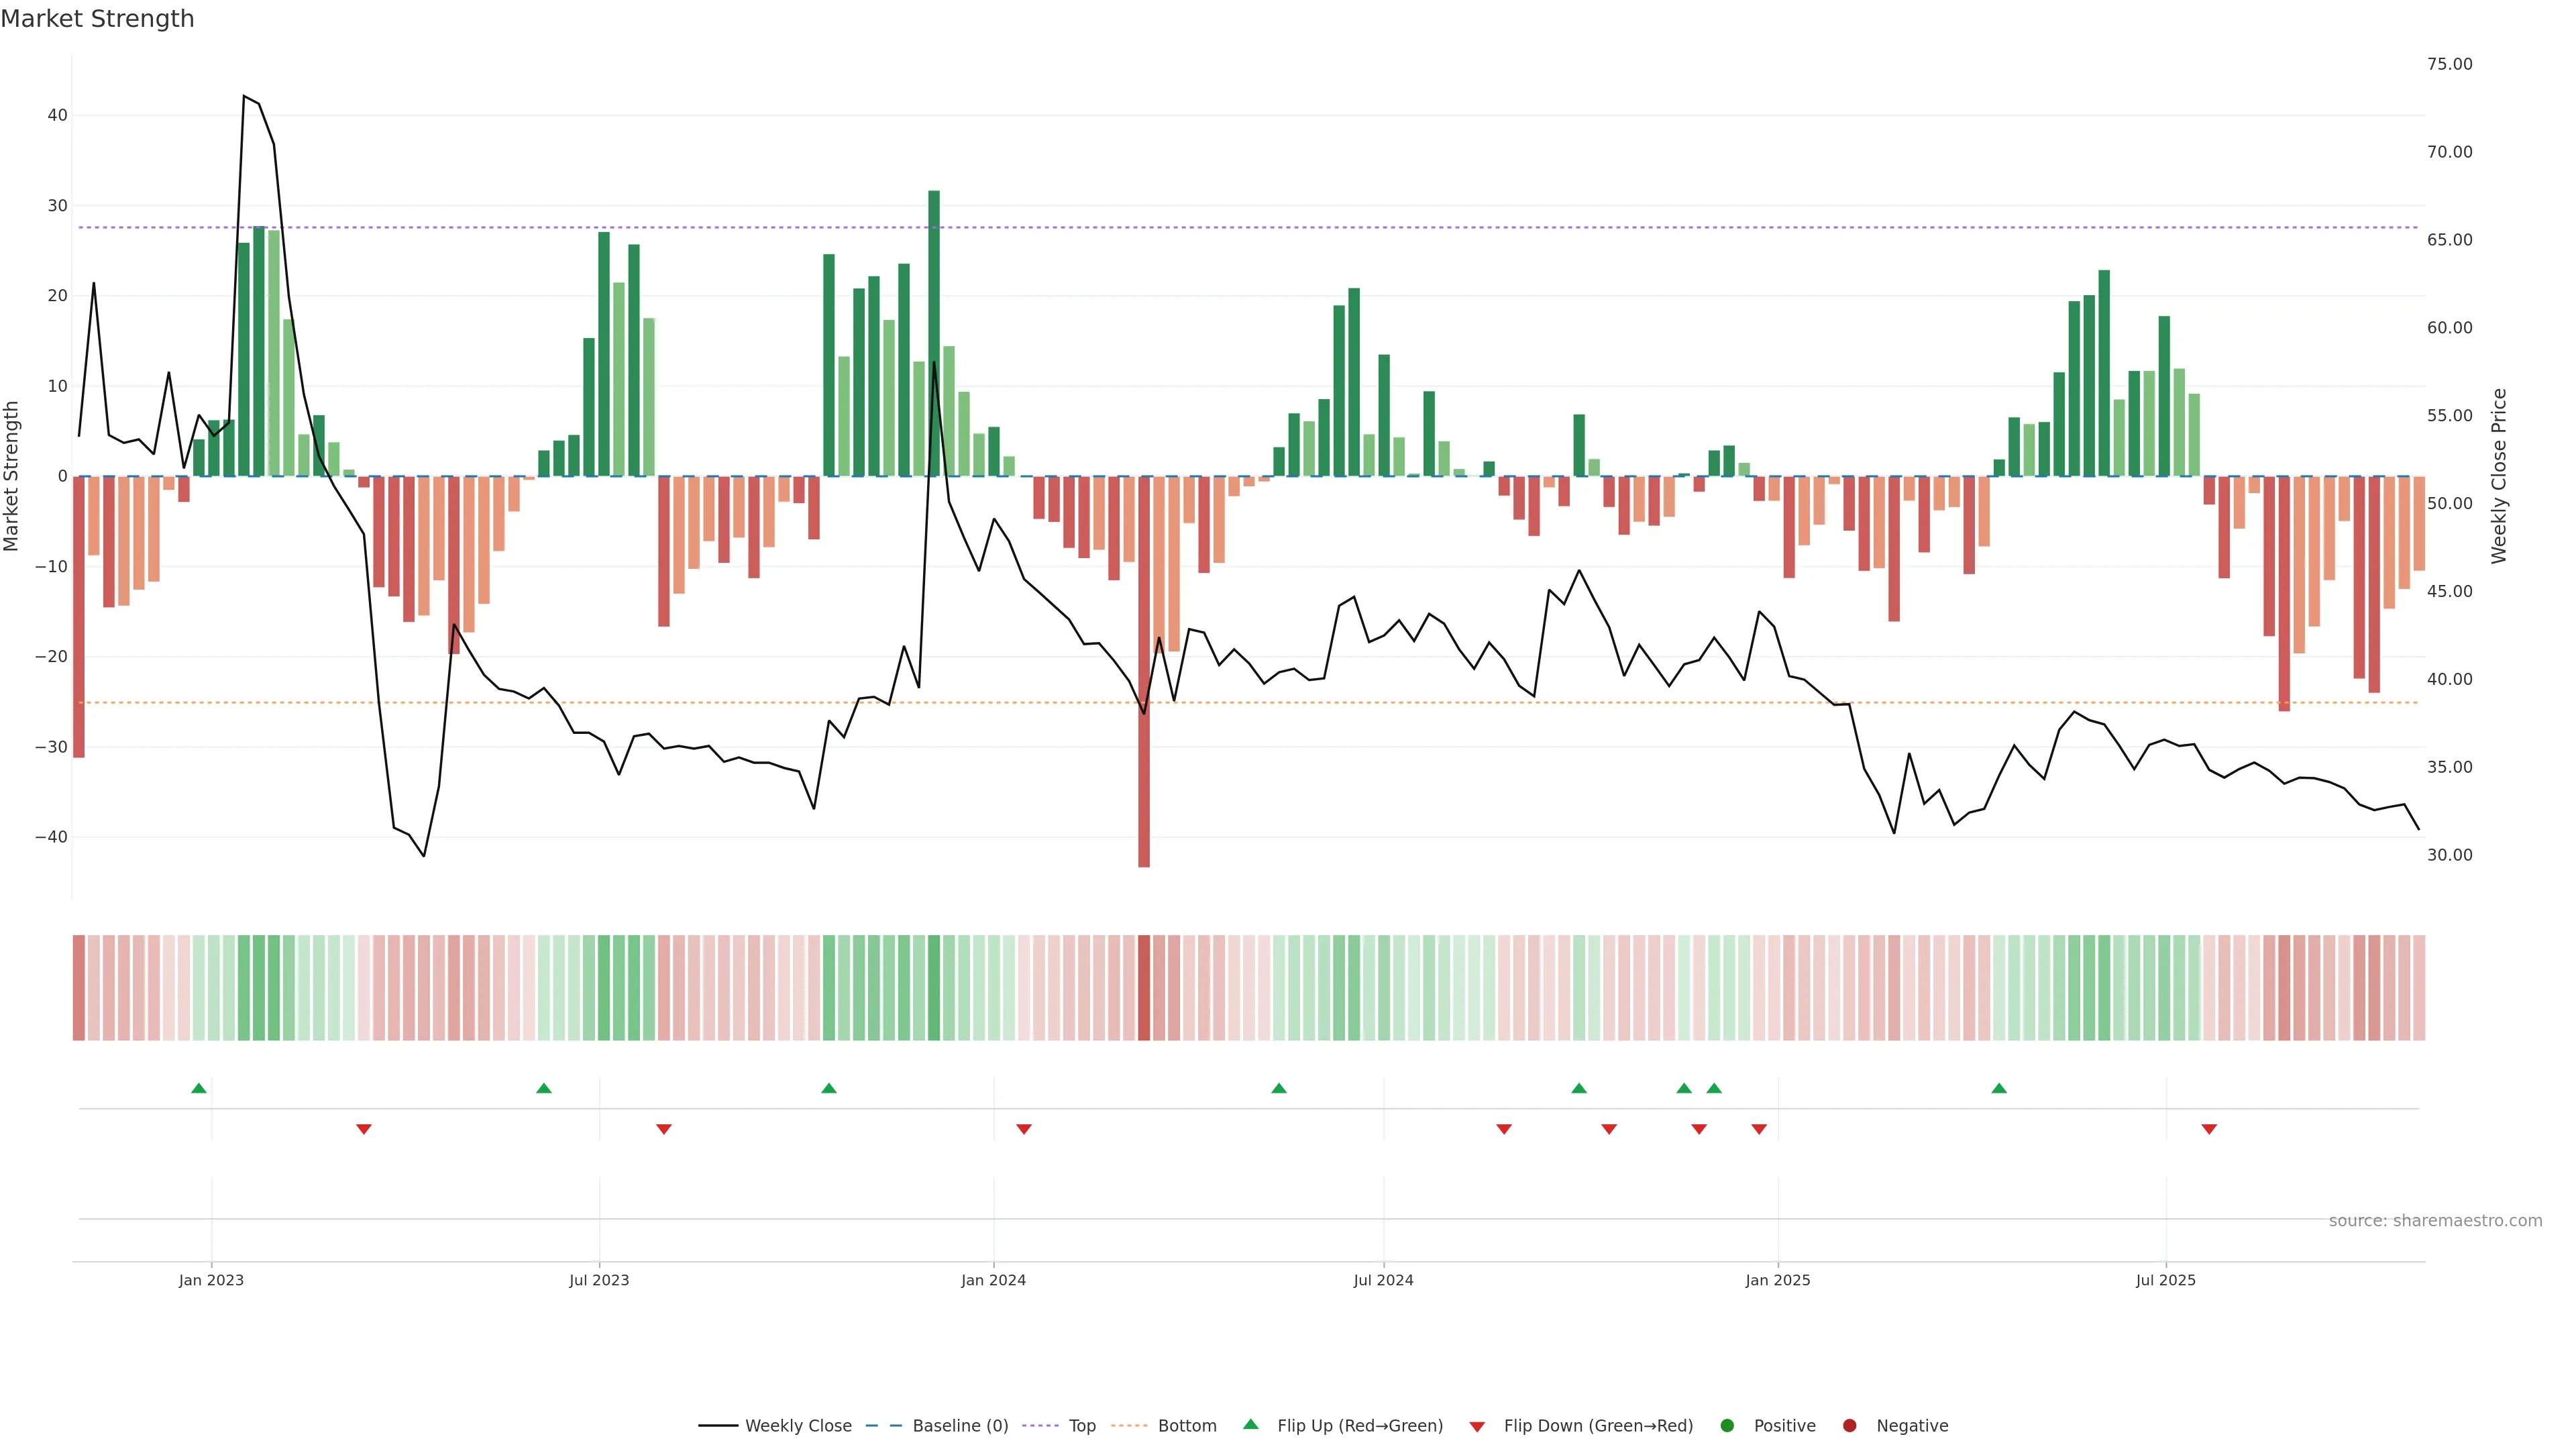Viewport: 2576px width, 1449px height.
Task: Click the red flip-down marker just after Jan 2024
Action: pyautogui.click(x=1024, y=1129)
